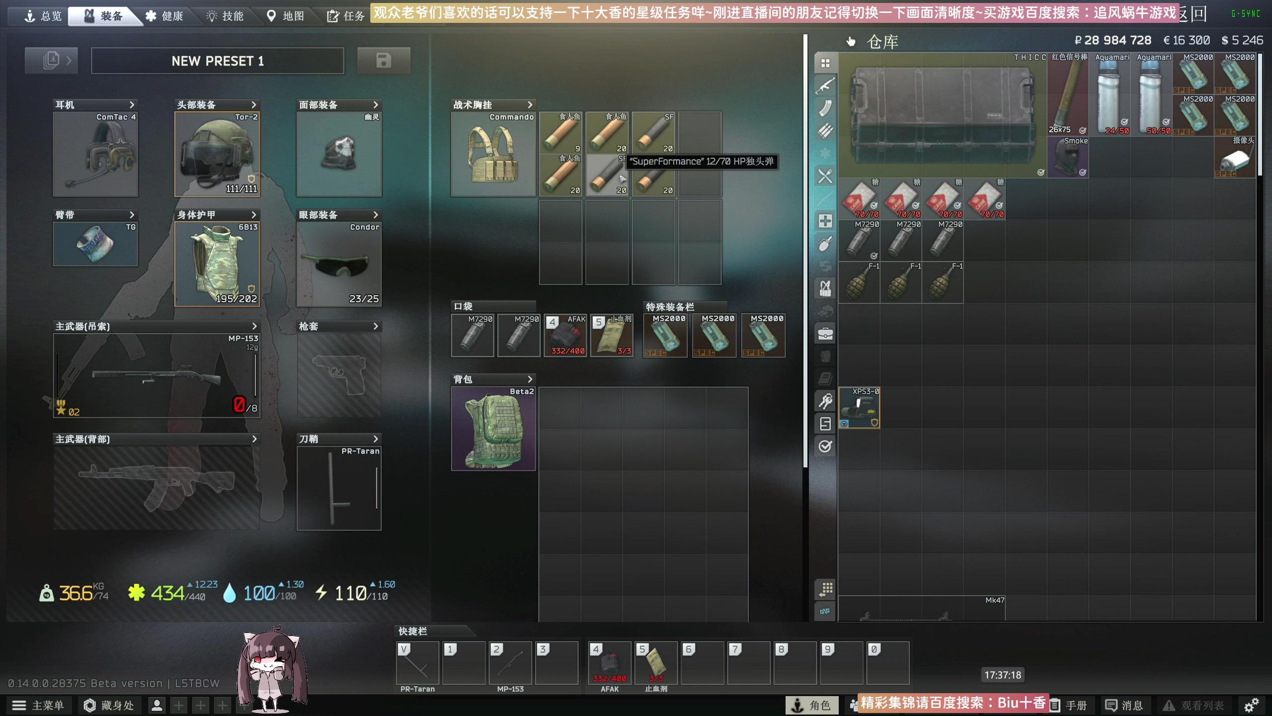Expand the 战术胸挂 tactical rig arrow
The image size is (1272, 716).
530,105
